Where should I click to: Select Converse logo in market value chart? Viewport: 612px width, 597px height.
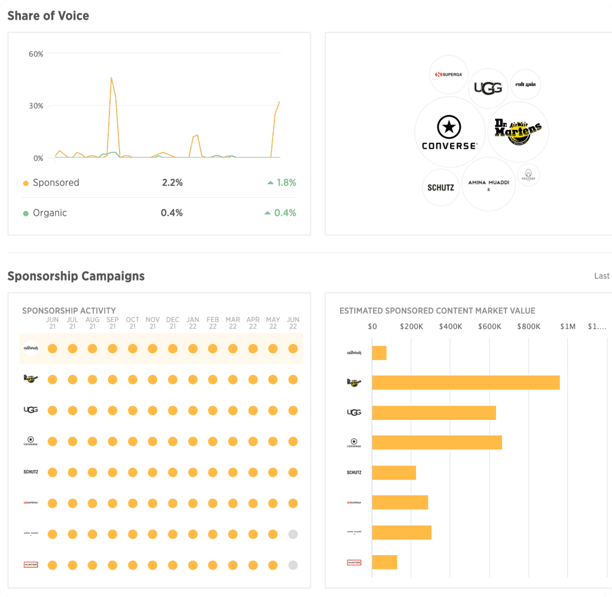coord(354,443)
